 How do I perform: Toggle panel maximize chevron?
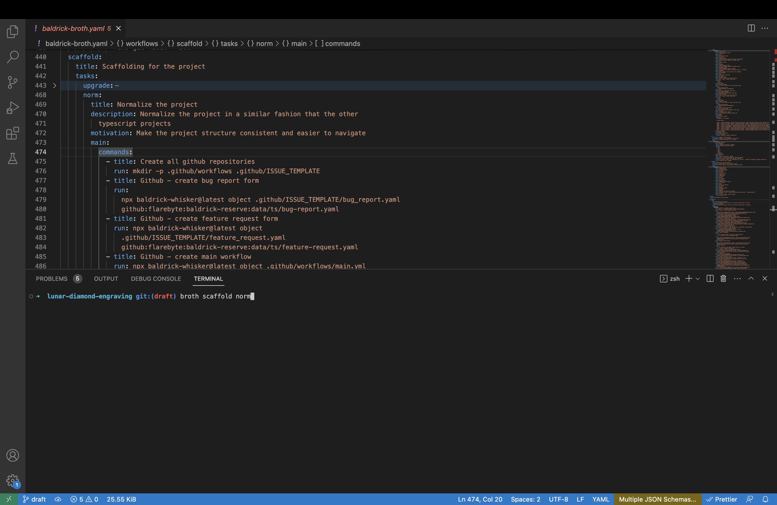751,279
